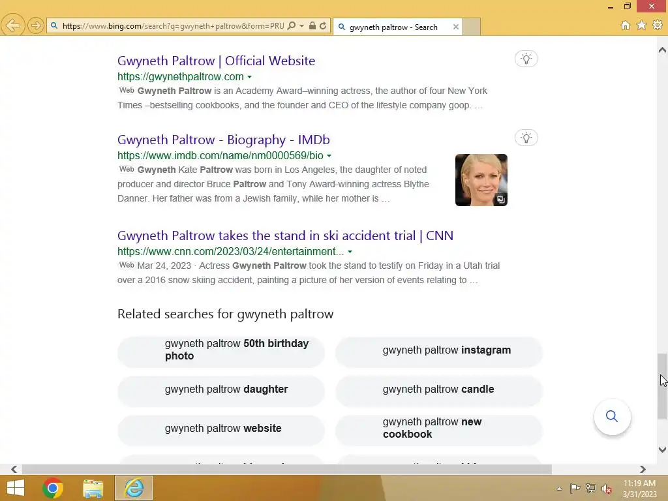
Task: Go to the browser Home icon
Action: pyautogui.click(x=626, y=25)
